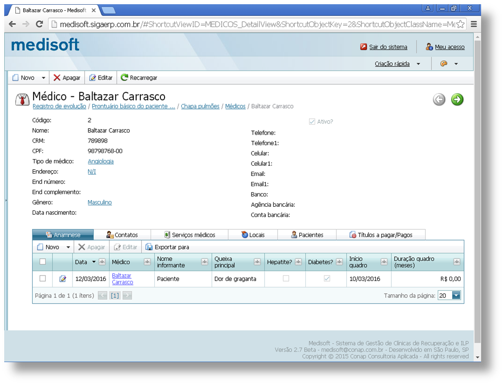
Task: Open the Registro de evolução breadcrumb link
Action: [x=59, y=106]
